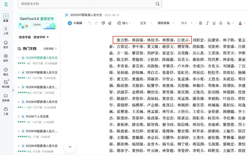Image resolution: width=249 pixels, height=155 pixels.
Task: Open the 13.5 font size dropdown
Action: click(x=186, y=23)
